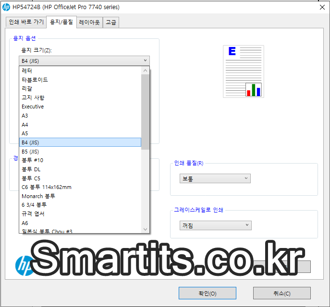Choose 타블로이드 paper size
Viewport: 330px width, 307px height.
(80, 80)
